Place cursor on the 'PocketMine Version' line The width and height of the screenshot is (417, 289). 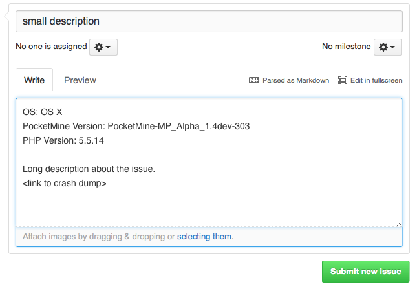136,126
